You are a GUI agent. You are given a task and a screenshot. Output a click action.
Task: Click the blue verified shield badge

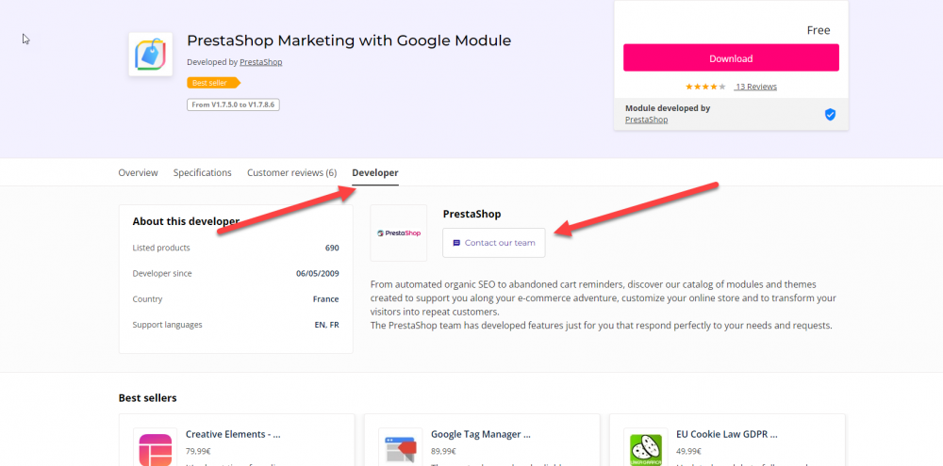(830, 114)
